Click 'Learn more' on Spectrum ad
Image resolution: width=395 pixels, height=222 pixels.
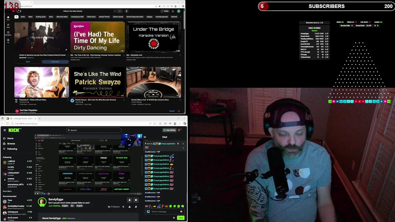55,62
